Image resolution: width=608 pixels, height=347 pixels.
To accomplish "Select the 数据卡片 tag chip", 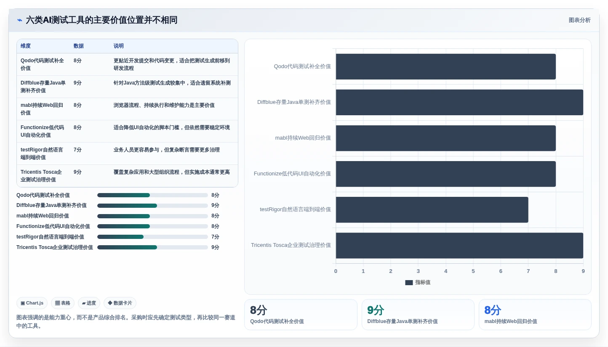I will click(x=120, y=303).
